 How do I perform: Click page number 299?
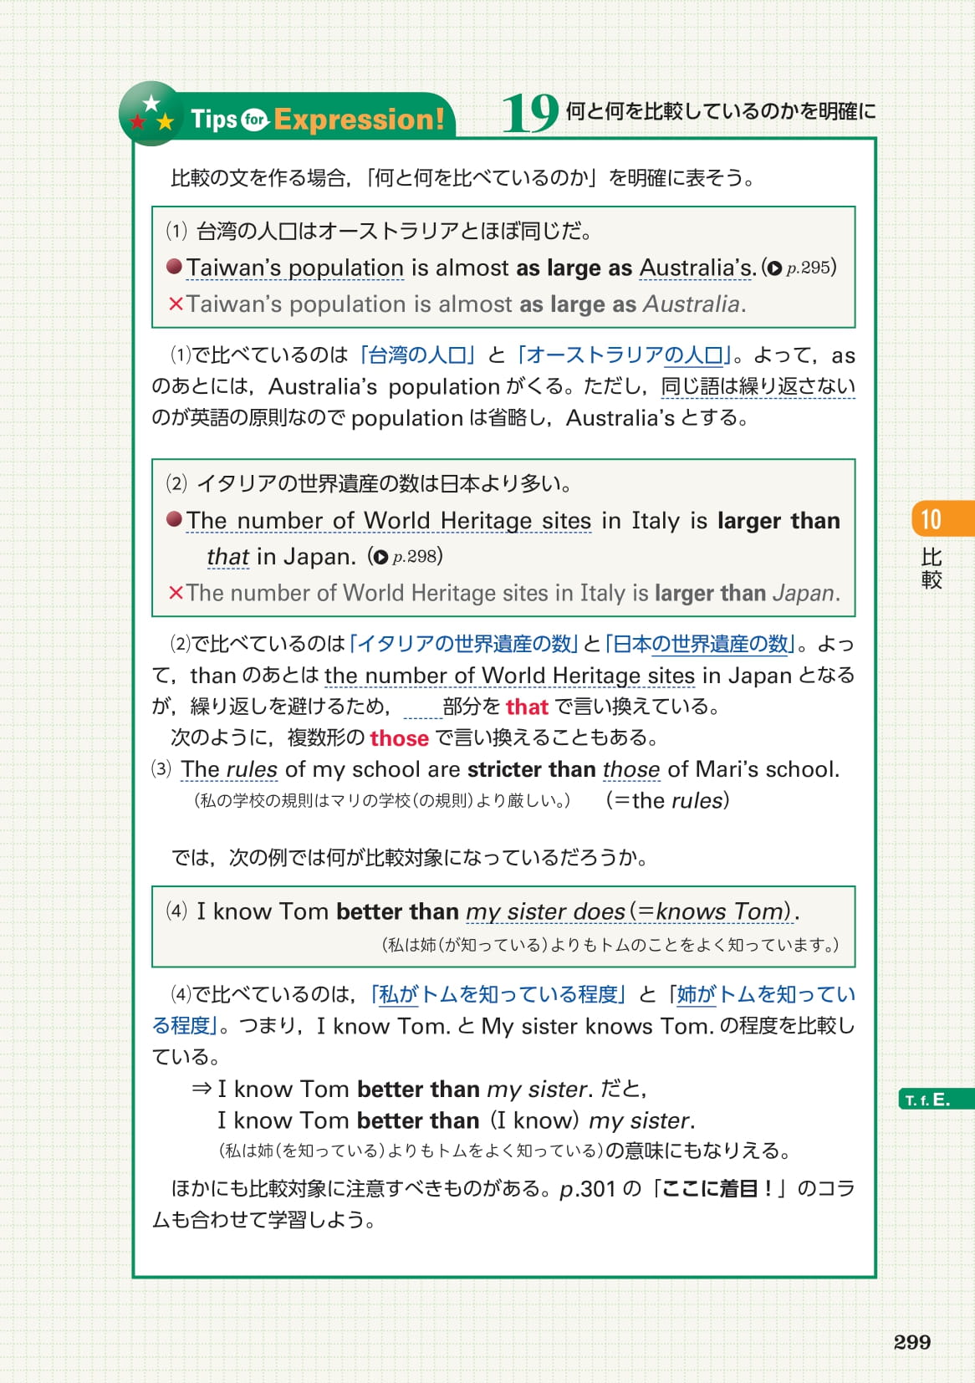pos(912,1342)
